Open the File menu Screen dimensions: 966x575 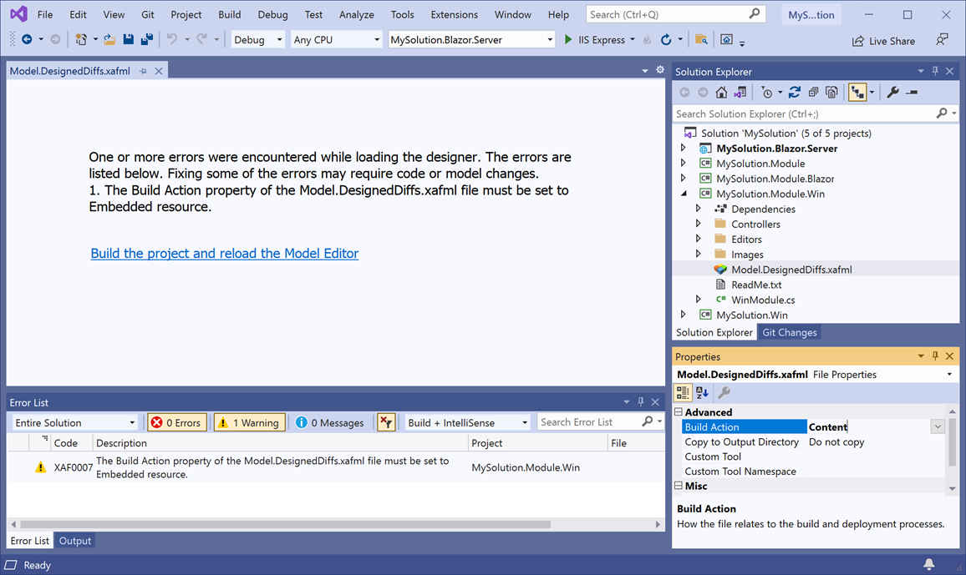point(44,14)
